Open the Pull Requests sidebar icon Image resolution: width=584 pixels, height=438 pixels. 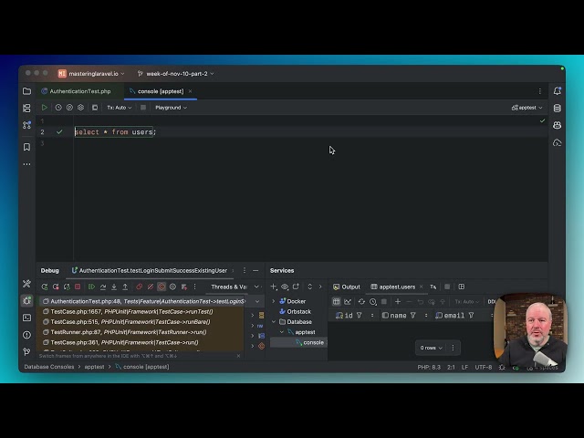26,125
